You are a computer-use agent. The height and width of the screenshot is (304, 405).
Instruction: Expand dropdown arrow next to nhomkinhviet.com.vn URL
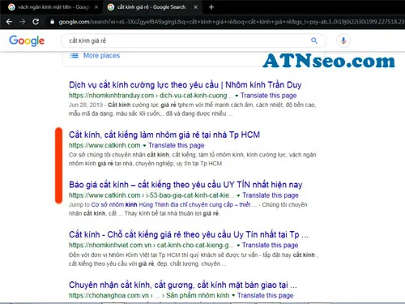click(238, 246)
